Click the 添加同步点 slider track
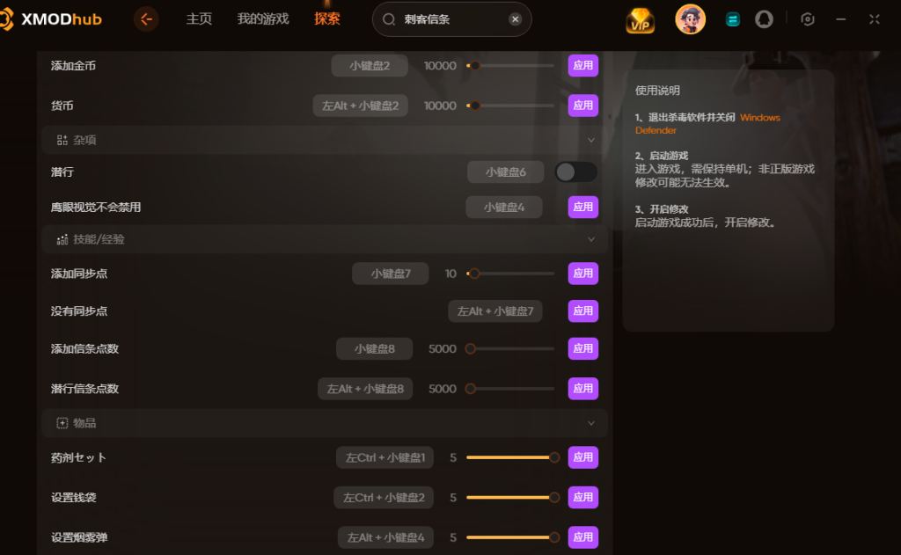The height and width of the screenshot is (555, 901). click(510, 274)
